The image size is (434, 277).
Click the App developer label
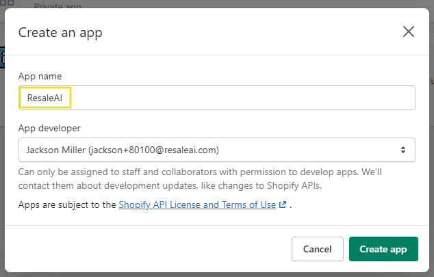pyautogui.click(x=49, y=129)
